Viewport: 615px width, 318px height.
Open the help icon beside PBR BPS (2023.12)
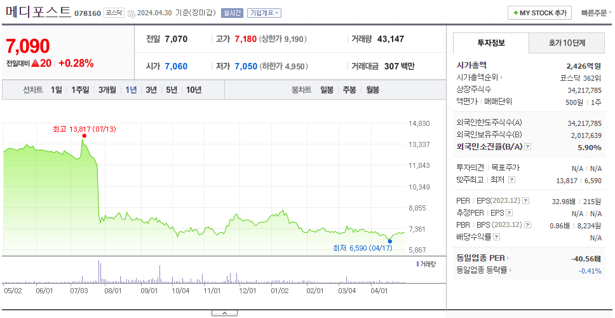tap(528, 225)
